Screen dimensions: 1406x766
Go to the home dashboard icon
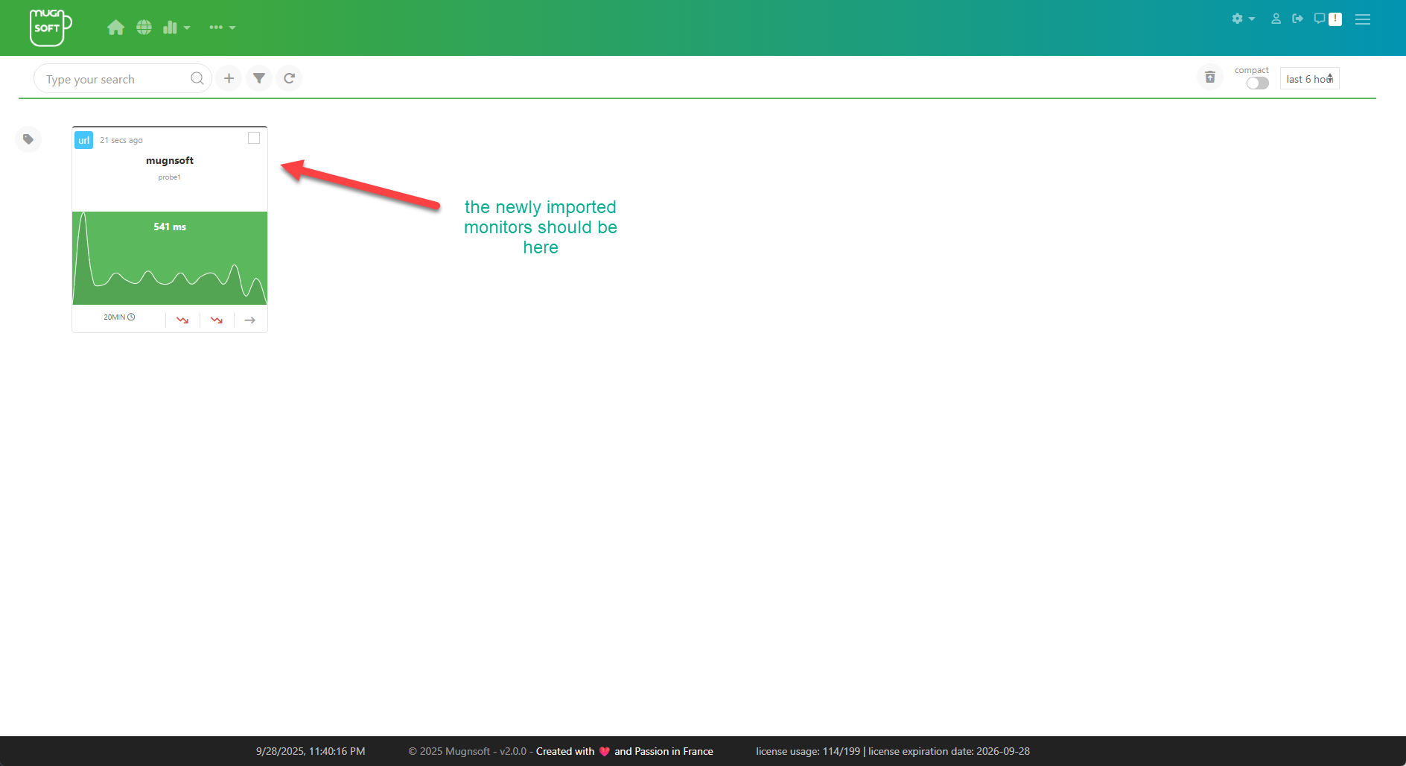115,28
